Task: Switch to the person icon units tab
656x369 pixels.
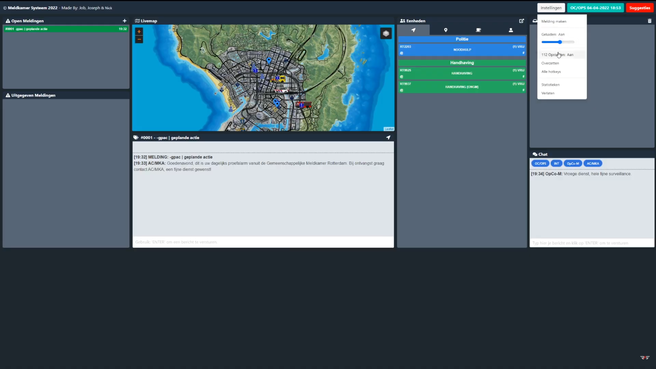Action: tap(511, 30)
